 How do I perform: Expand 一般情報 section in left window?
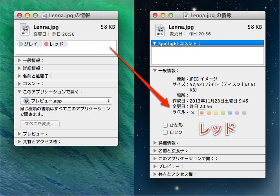(x=20, y=60)
